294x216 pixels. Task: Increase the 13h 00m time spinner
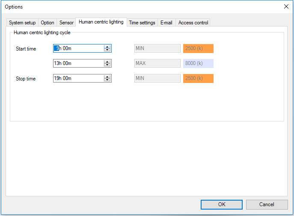pos(107,62)
